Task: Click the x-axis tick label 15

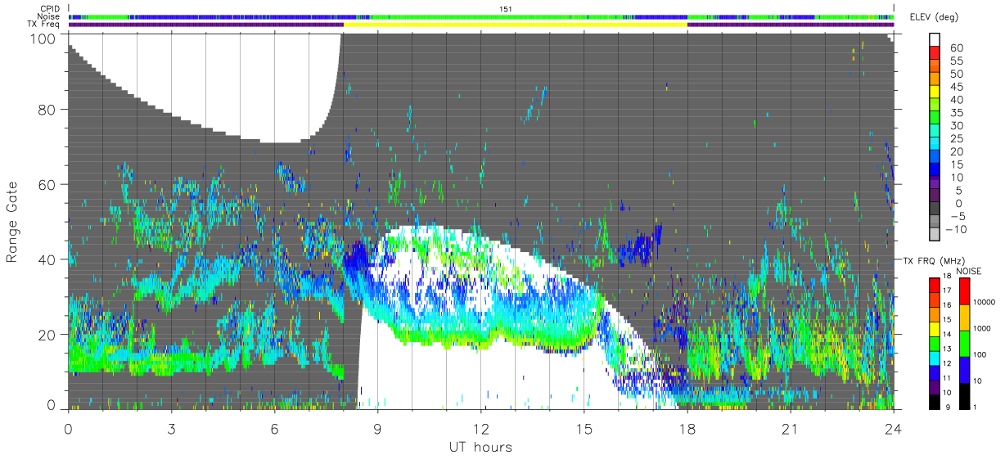Action: tap(584, 428)
